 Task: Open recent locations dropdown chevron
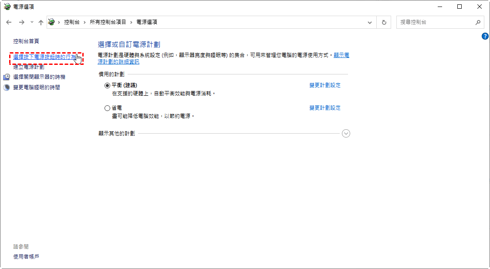(x=32, y=22)
